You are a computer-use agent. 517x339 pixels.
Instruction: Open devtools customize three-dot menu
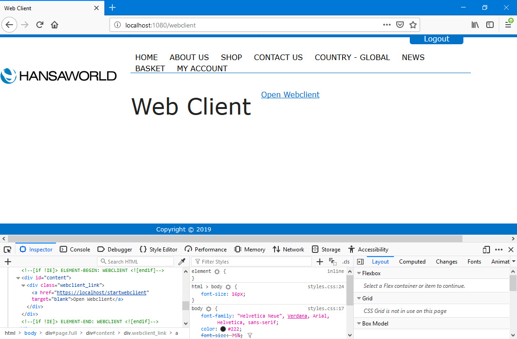click(x=499, y=250)
